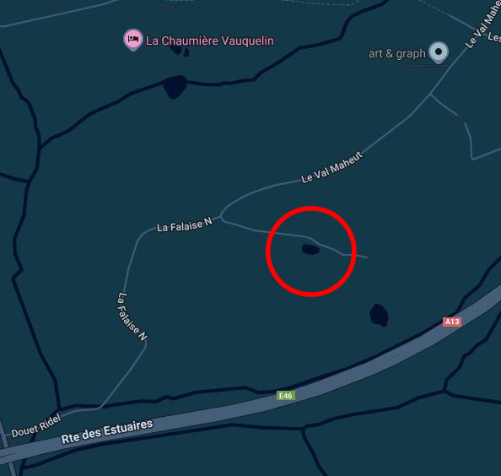Select the Rte des Estuaires road label

point(107,432)
